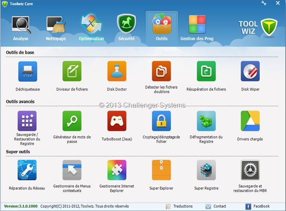Screen dimensions: 286x211
Task: Switch to the Nettoyage tab
Action: tap(56, 28)
